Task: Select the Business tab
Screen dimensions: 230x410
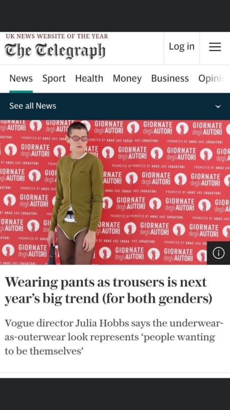Action: [x=170, y=78]
